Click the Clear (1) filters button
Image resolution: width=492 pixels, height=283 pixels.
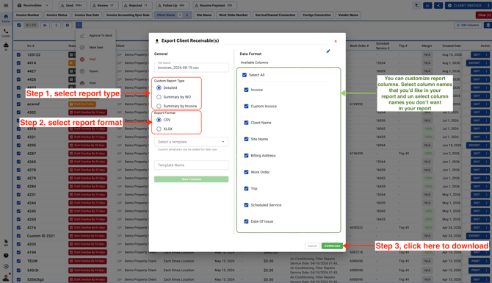485,15
